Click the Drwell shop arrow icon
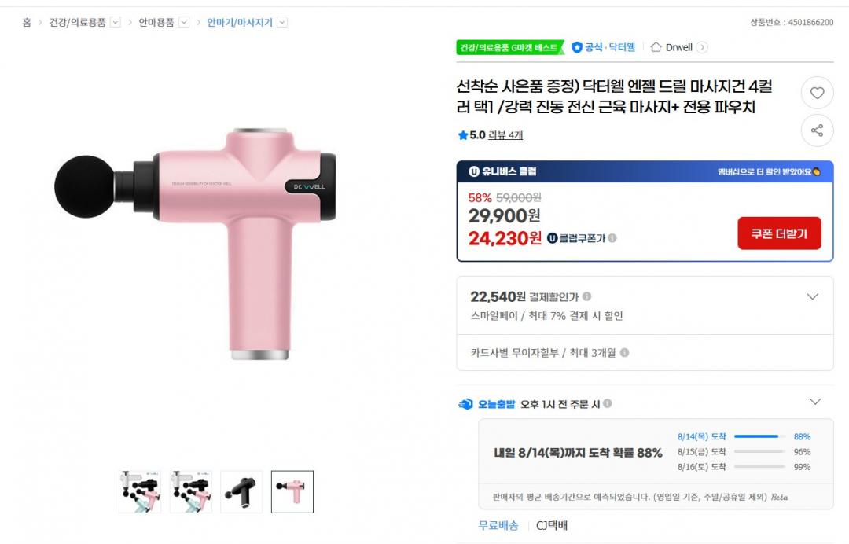This screenshot has width=849, height=544. point(702,47)
